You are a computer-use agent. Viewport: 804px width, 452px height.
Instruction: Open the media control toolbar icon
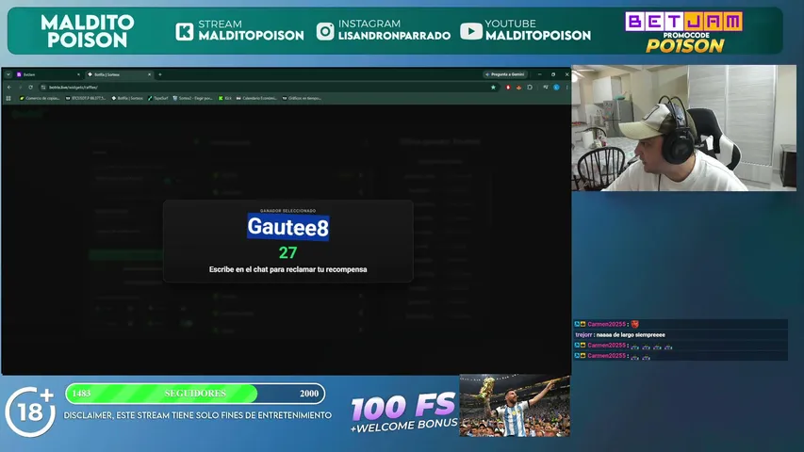tap(546, 88)
